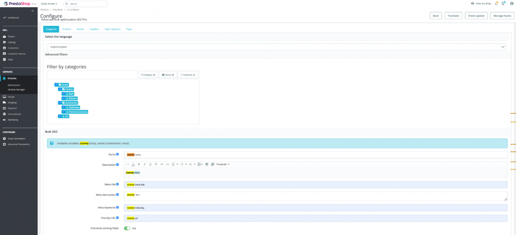Image resolution: width=516 pixels, height=235 pixels.
Task: Uncheck the Stationery category checkbox
Action: click(x=64, y=107)
